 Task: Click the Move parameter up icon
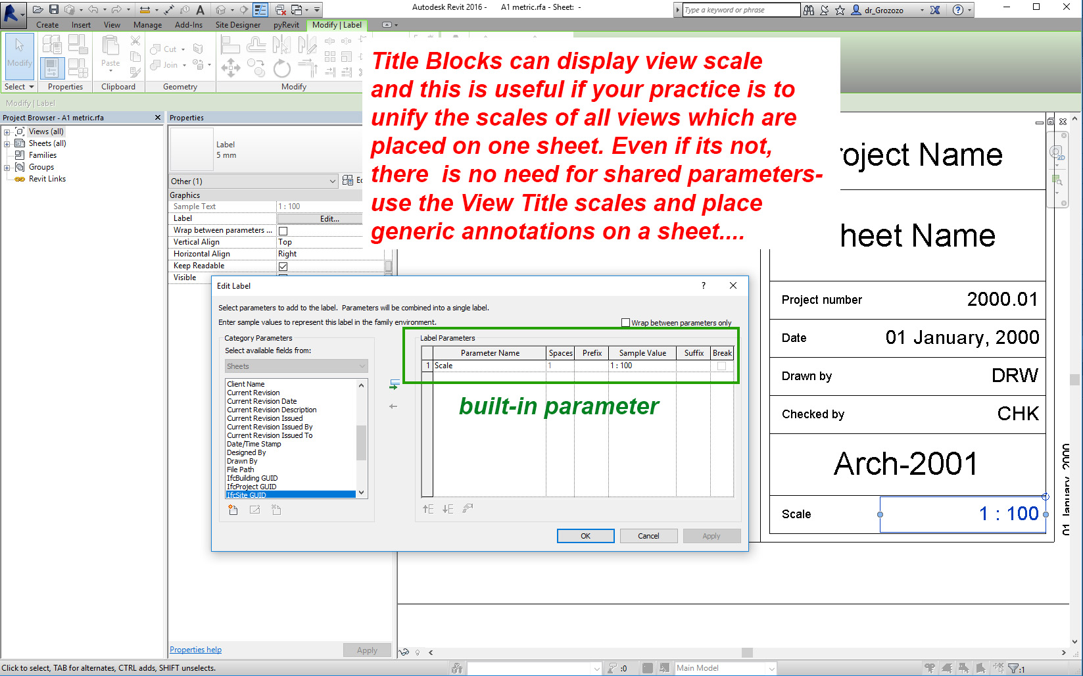[428, 508]
